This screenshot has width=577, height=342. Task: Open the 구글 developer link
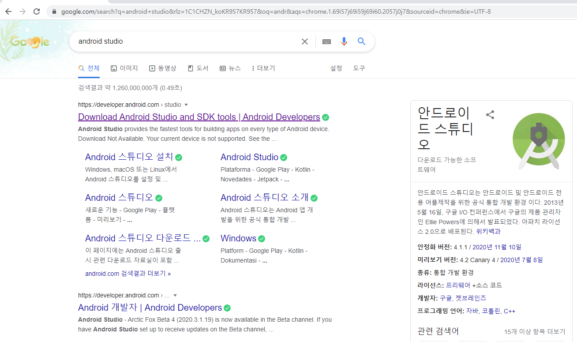pos(446,298)
